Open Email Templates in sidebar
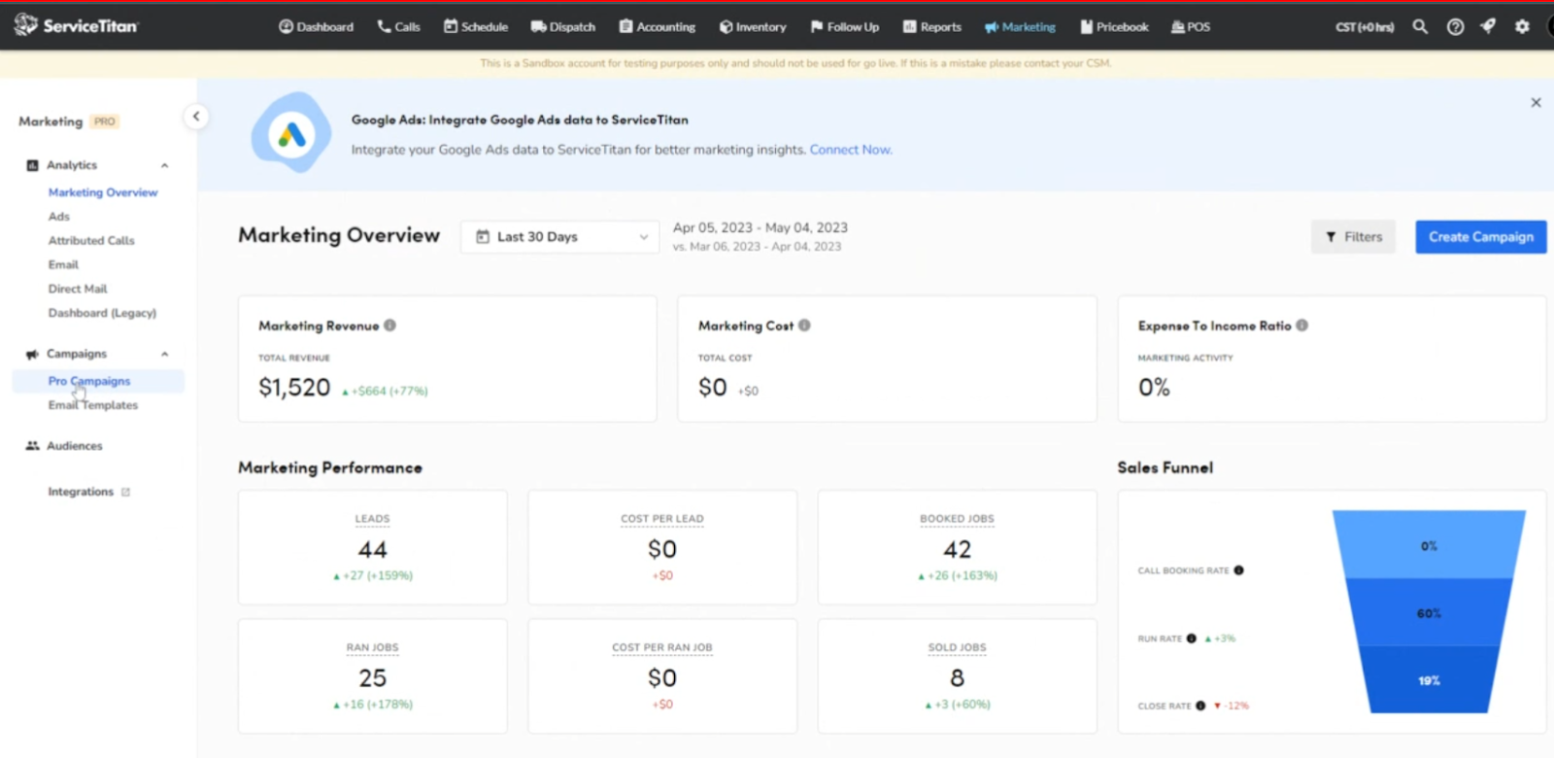The height and width of the screenshot is (758, 1554). coord(93,405)
